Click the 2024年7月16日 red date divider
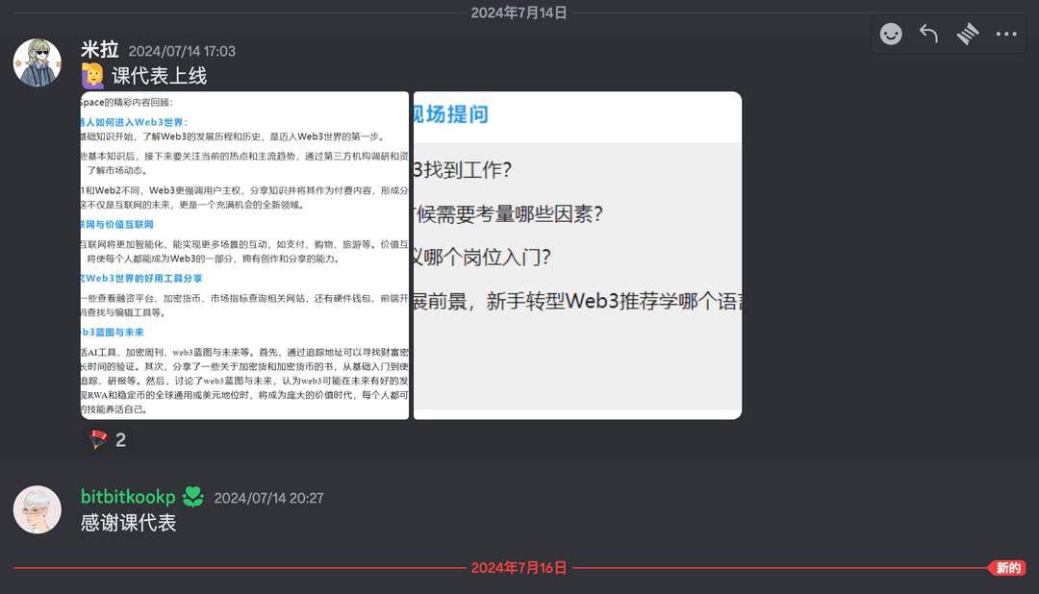The height and width of the screenshot is (594, 1039). click(519, 568)
